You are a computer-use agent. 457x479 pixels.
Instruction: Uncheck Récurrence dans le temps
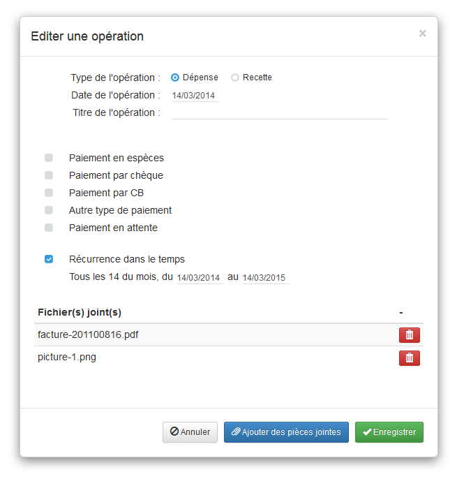49,259
